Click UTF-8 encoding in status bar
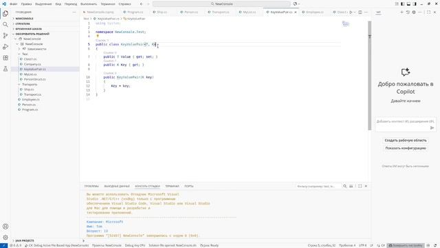 coord(362,245)
